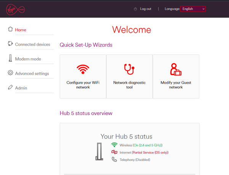This screenshot has width=229, height=175.
Task: Click the Virgin Media logo
Action: (x=15, y=10)
